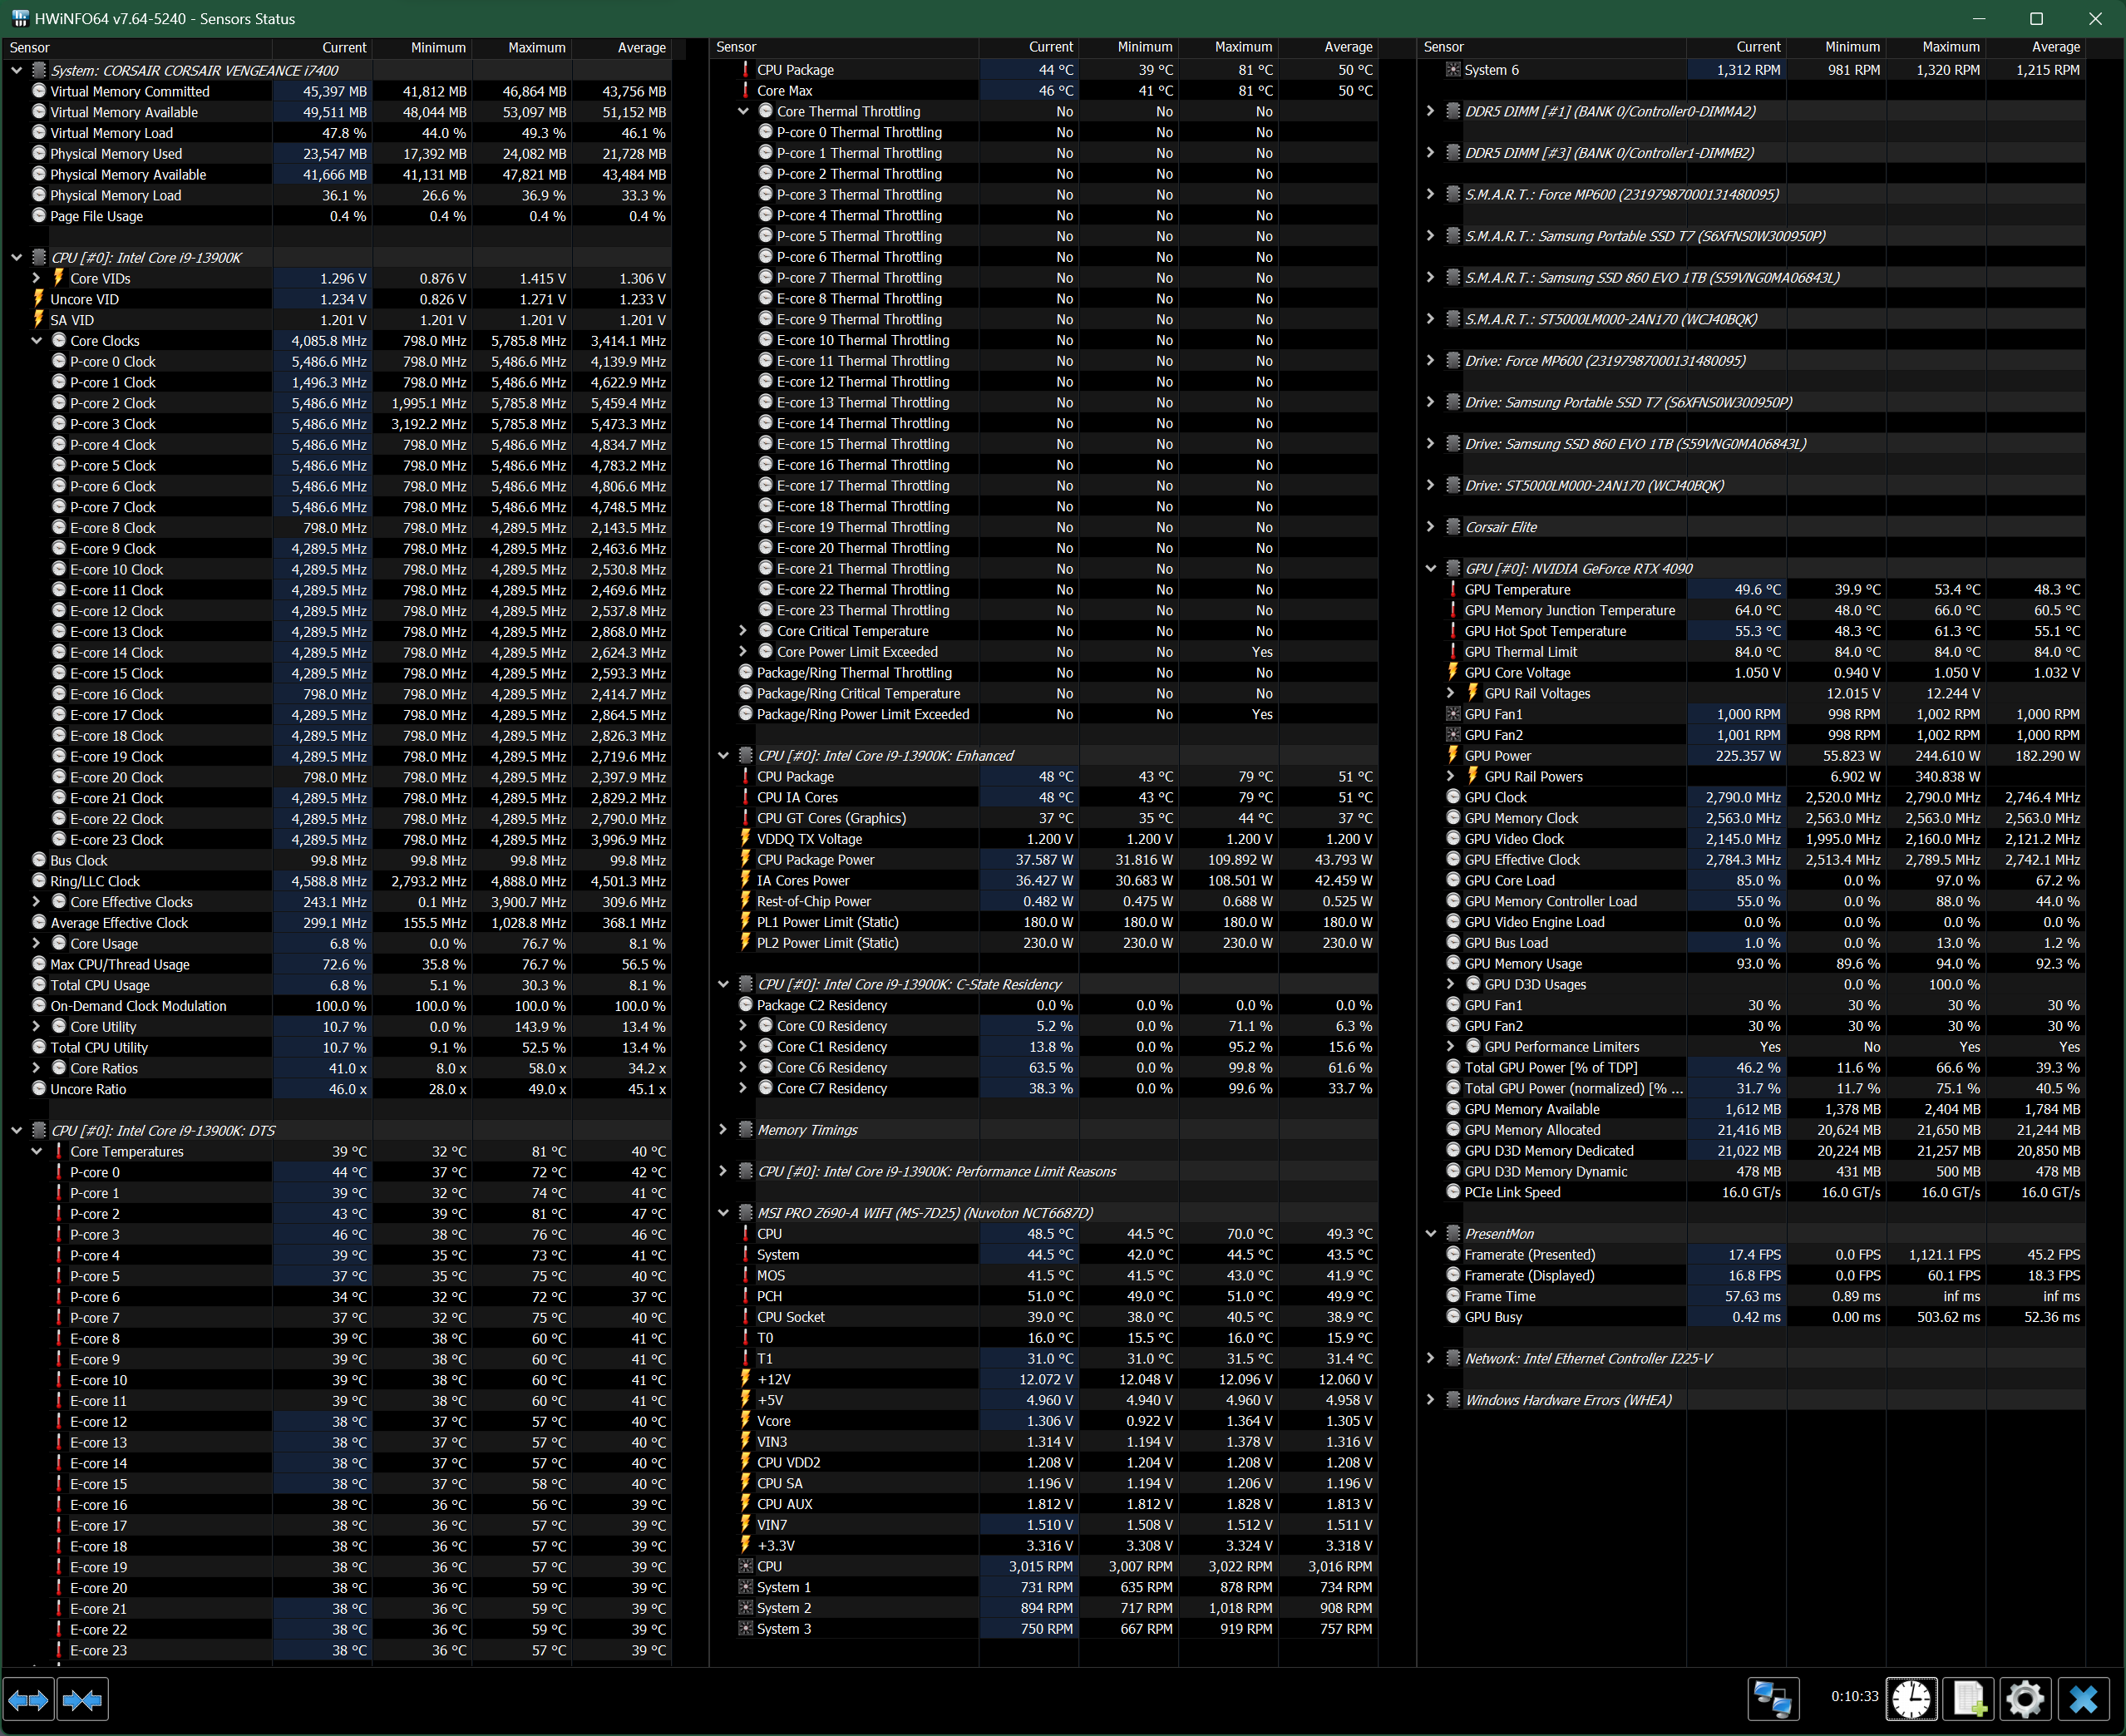Select the Package C2 Residency row
Viewport: 2126px width, 1736px height.
pos(1044,1005)
